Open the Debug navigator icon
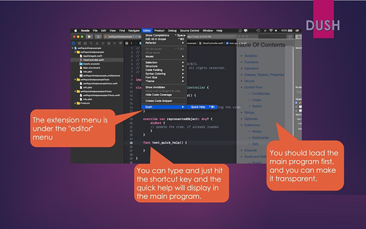Viewport: 366px width, 229px height. pyautogui.click(x=109, y=43)
